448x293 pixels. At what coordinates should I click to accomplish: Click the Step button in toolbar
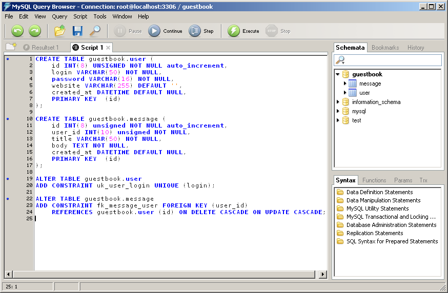(x=201, y=31)
